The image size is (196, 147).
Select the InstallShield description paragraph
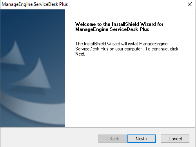point(127,49)
